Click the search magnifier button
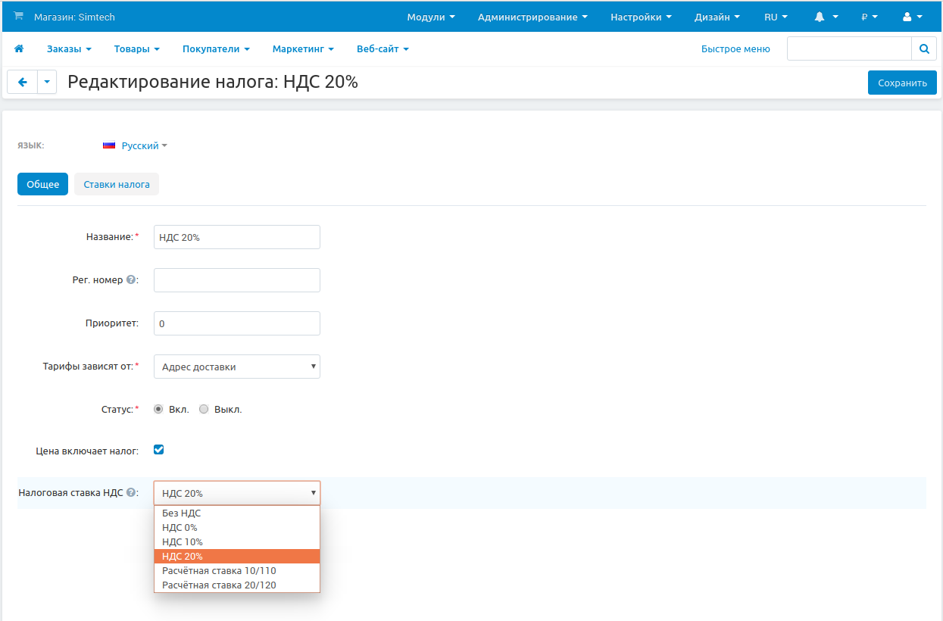Screen dimensions: 943x621 coord(923,49)
